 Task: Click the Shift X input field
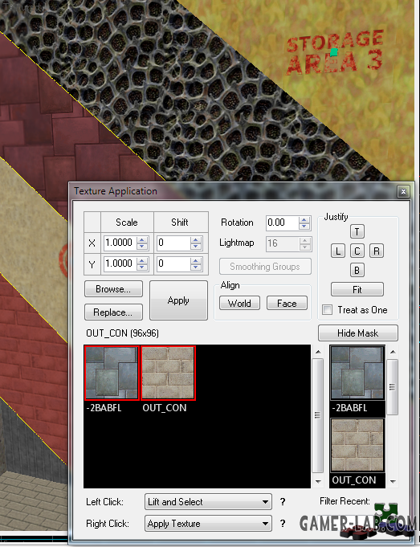pos(173,243)
